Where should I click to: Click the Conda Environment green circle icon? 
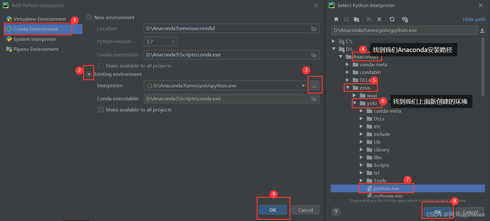9,29
